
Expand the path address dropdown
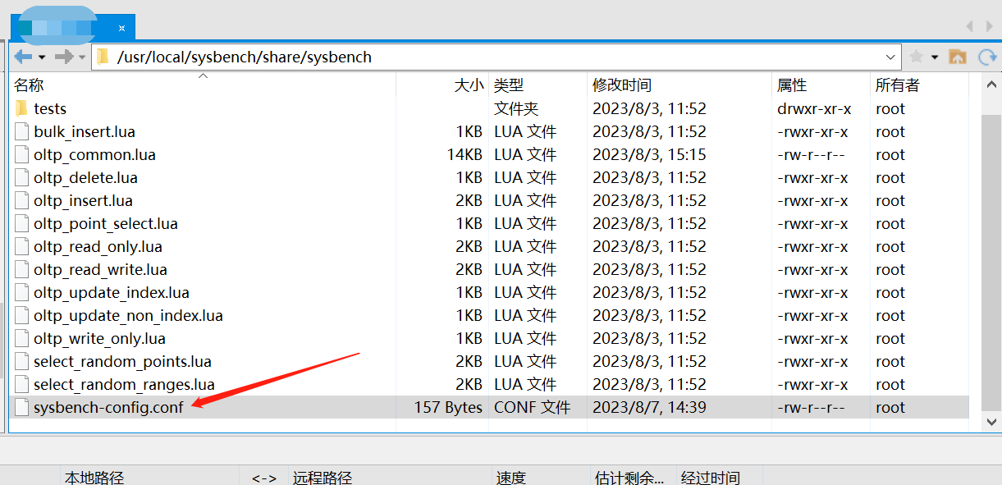tap(891, 57)
